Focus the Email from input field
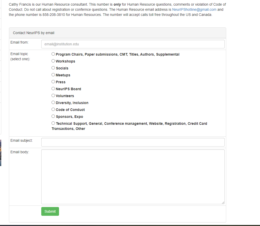 click(133, 44)
